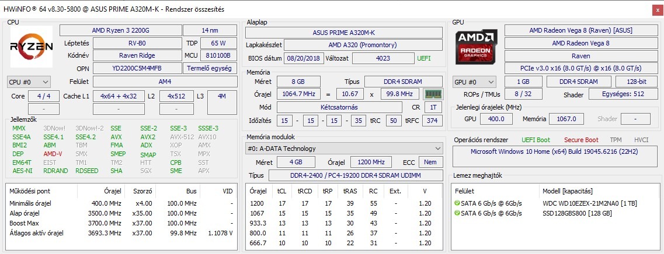Click the DDR4-2400 / PC4-19200 module type field
Screen dimensions: 664x254
355,175
